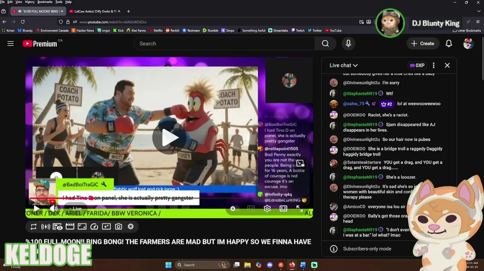Close the %100 FULL MOON tab
The image size is (484, 271).
pyautogui.click(x=62, y=11)
